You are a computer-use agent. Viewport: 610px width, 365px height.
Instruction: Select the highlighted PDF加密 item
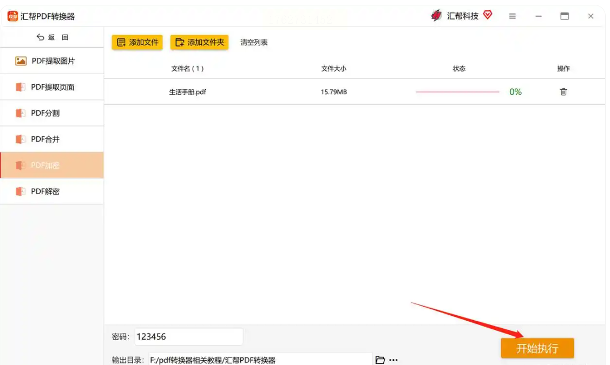point(52,165)
